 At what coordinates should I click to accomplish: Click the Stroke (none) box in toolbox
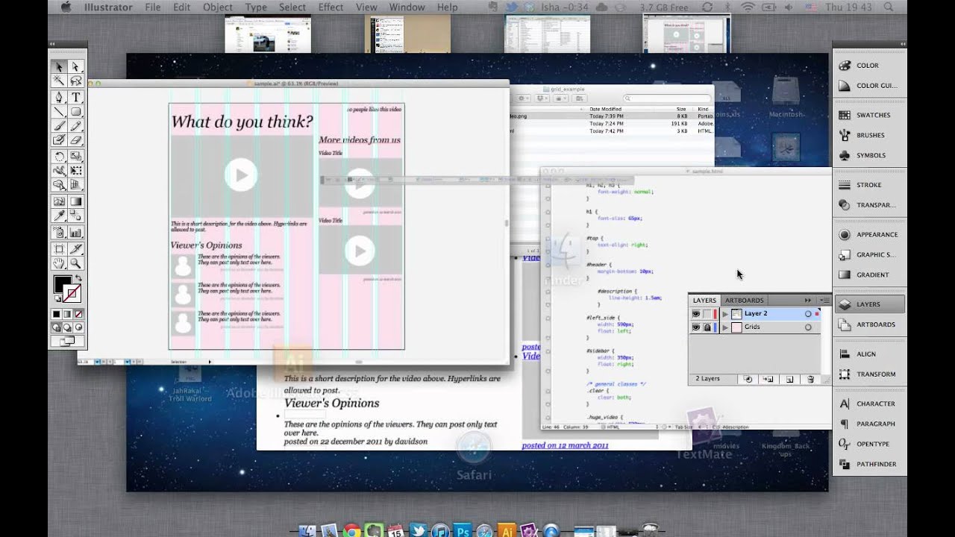coord(73,293)
